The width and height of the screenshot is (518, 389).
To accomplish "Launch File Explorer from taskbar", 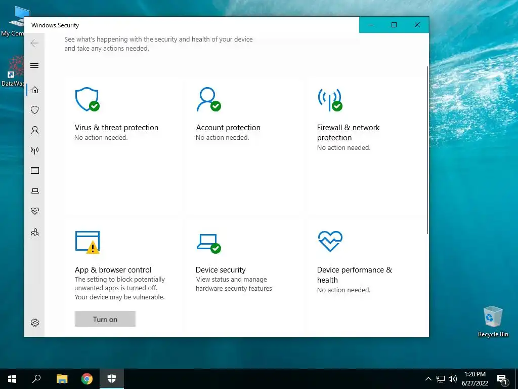I will click(62, 379).
